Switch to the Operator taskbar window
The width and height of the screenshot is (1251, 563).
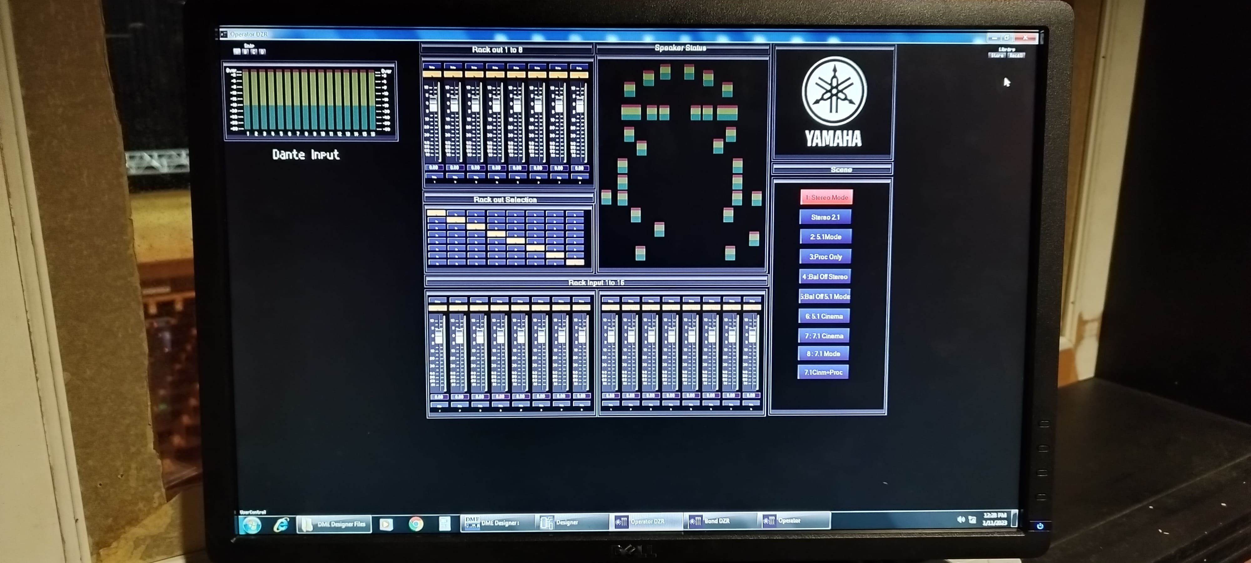click(x=794, y=520)
